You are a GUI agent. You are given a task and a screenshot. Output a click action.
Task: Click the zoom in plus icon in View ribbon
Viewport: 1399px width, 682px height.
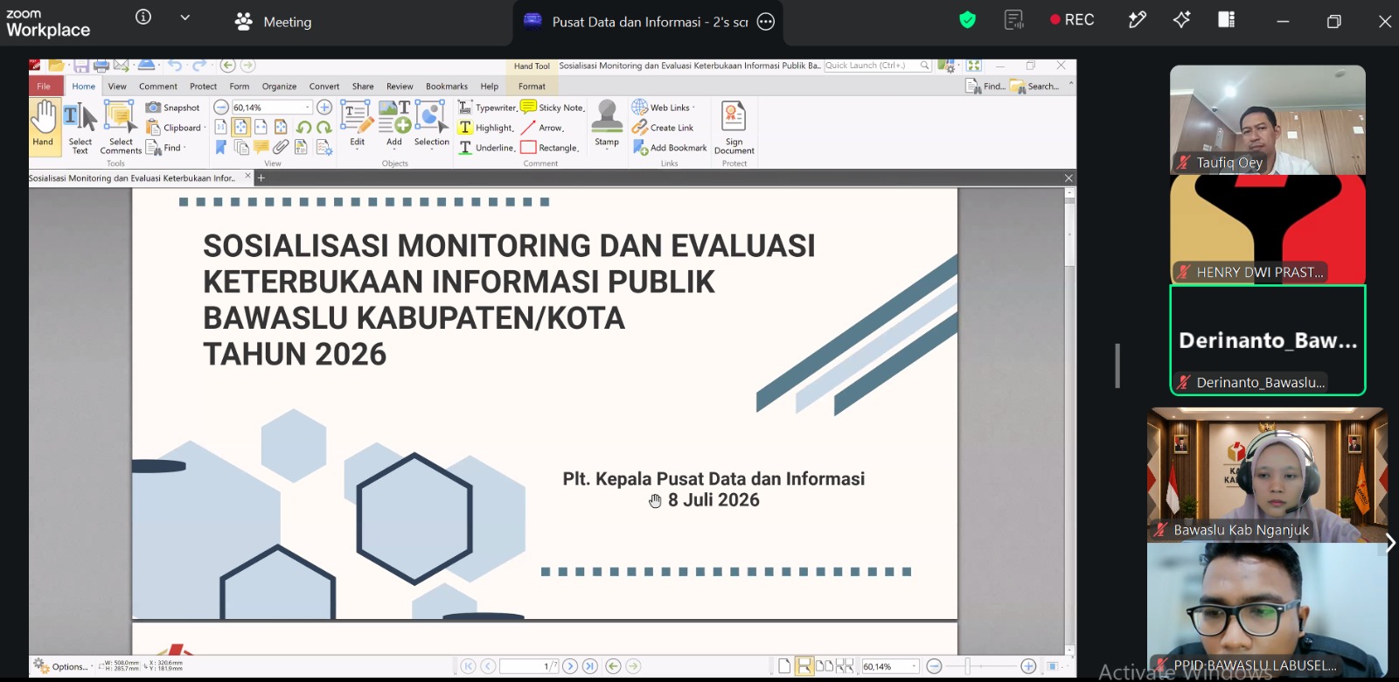(324, 108)
